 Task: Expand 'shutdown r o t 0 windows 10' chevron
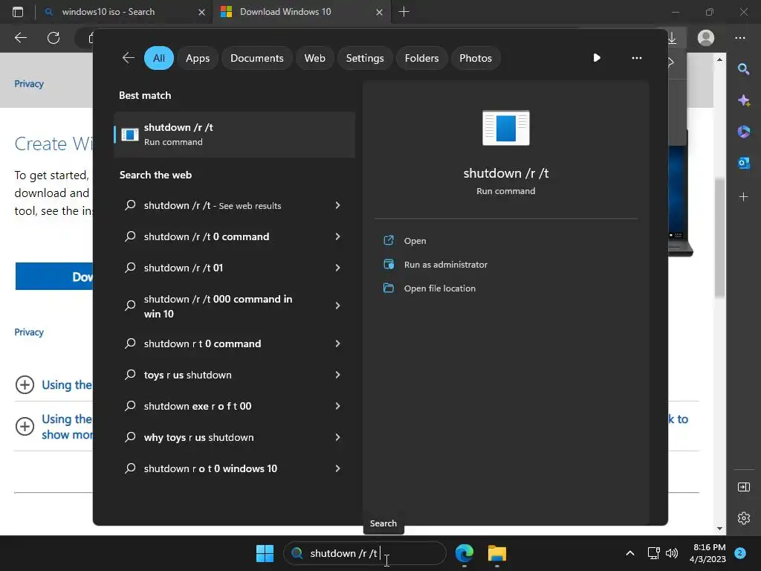337,468
